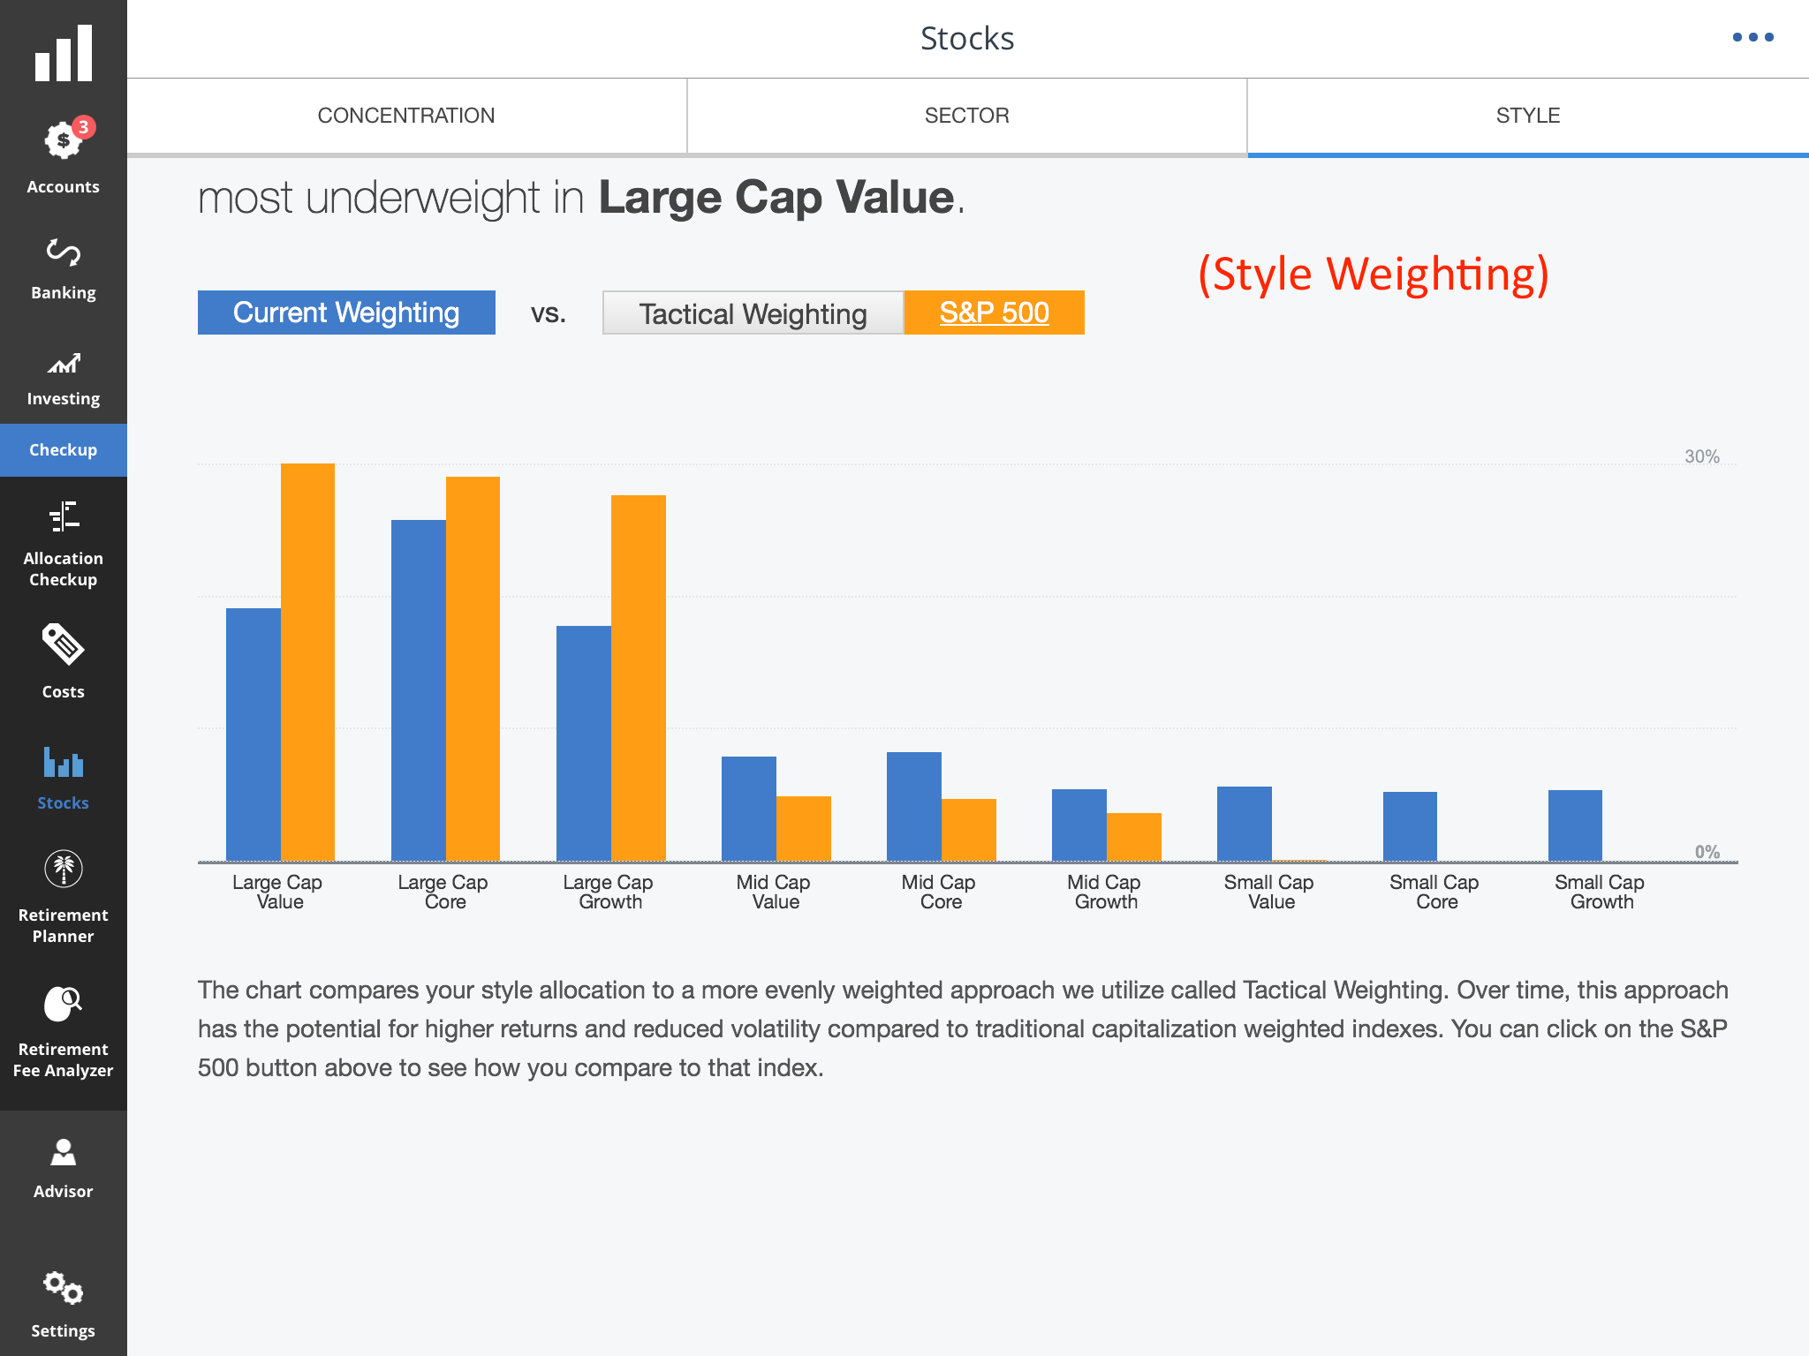Screen dimensions: 1809x1356
Task: Toggle comparison to S&P 500
Action: pos(995,313)
